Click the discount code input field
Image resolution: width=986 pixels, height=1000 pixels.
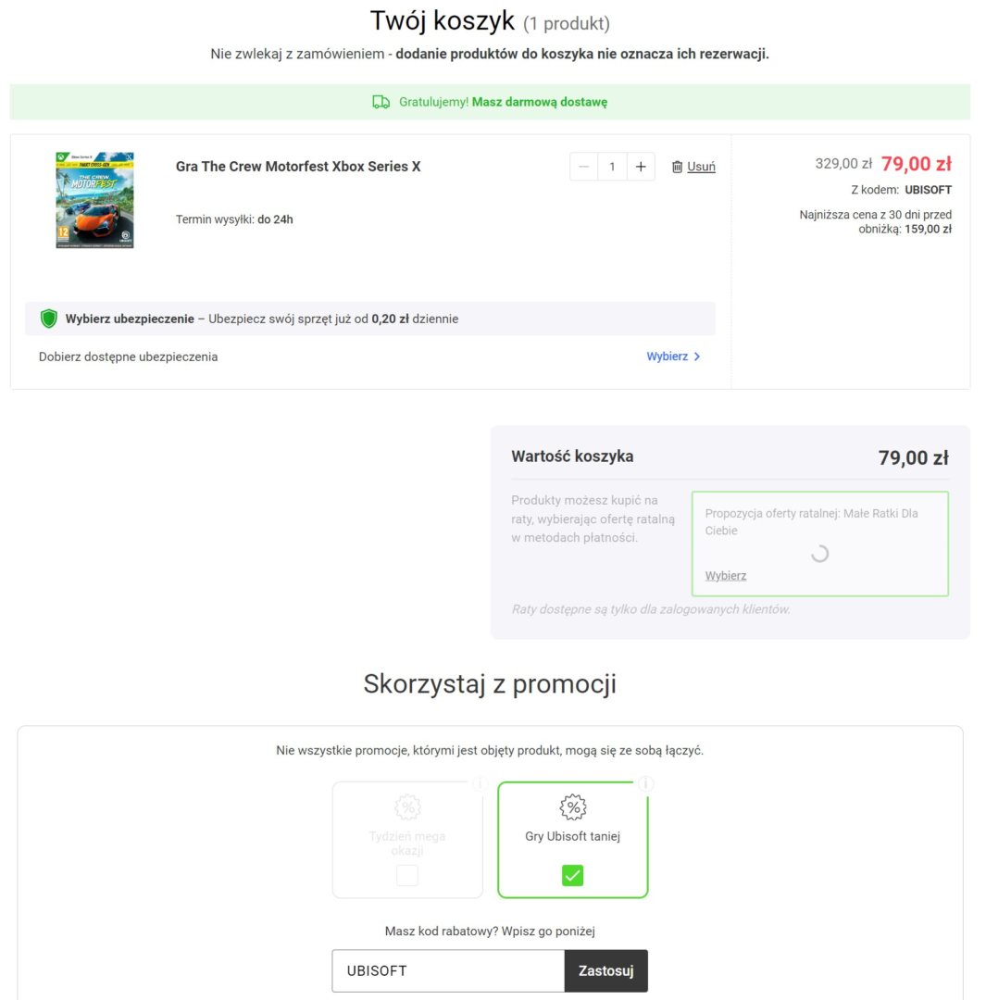point(448,970)
